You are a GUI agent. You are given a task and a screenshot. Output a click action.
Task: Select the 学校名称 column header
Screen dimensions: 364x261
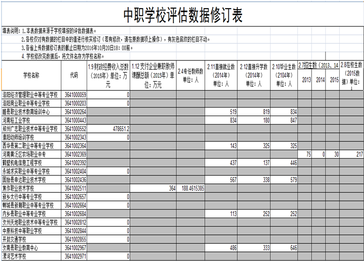[31, 76]
